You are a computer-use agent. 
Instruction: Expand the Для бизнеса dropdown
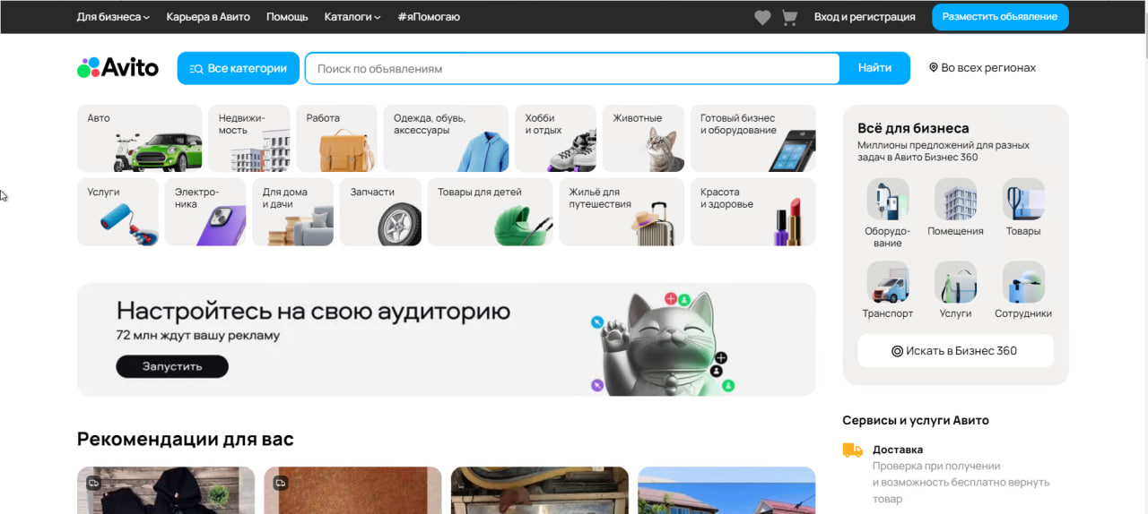pyautogui.click(x=113, y=17)
